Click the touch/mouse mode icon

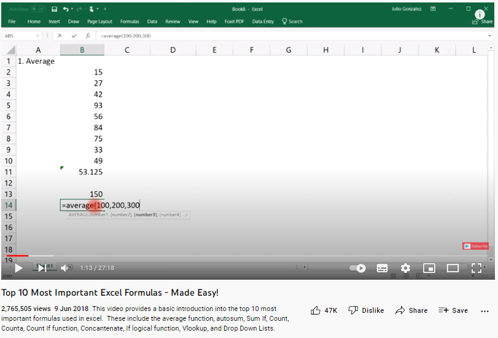point(91,9)
